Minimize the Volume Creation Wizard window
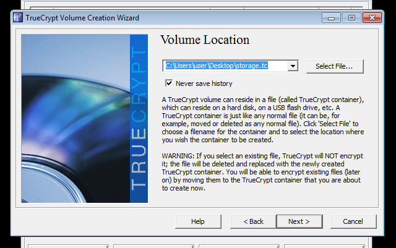The width and height of the screenshot is (396, 248). 333,17
